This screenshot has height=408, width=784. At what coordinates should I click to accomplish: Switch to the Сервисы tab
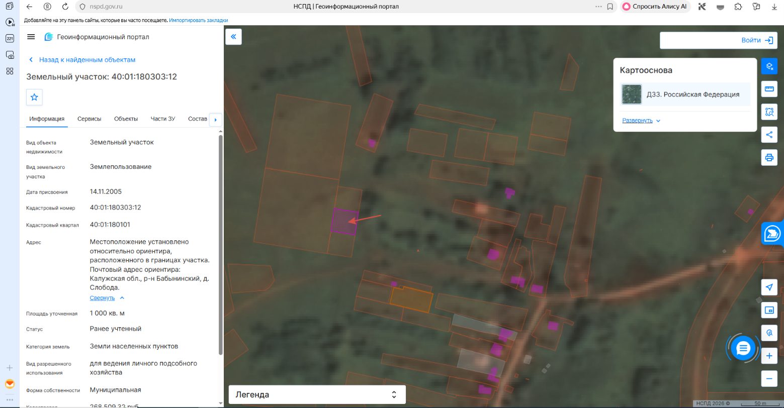[89, 119]
